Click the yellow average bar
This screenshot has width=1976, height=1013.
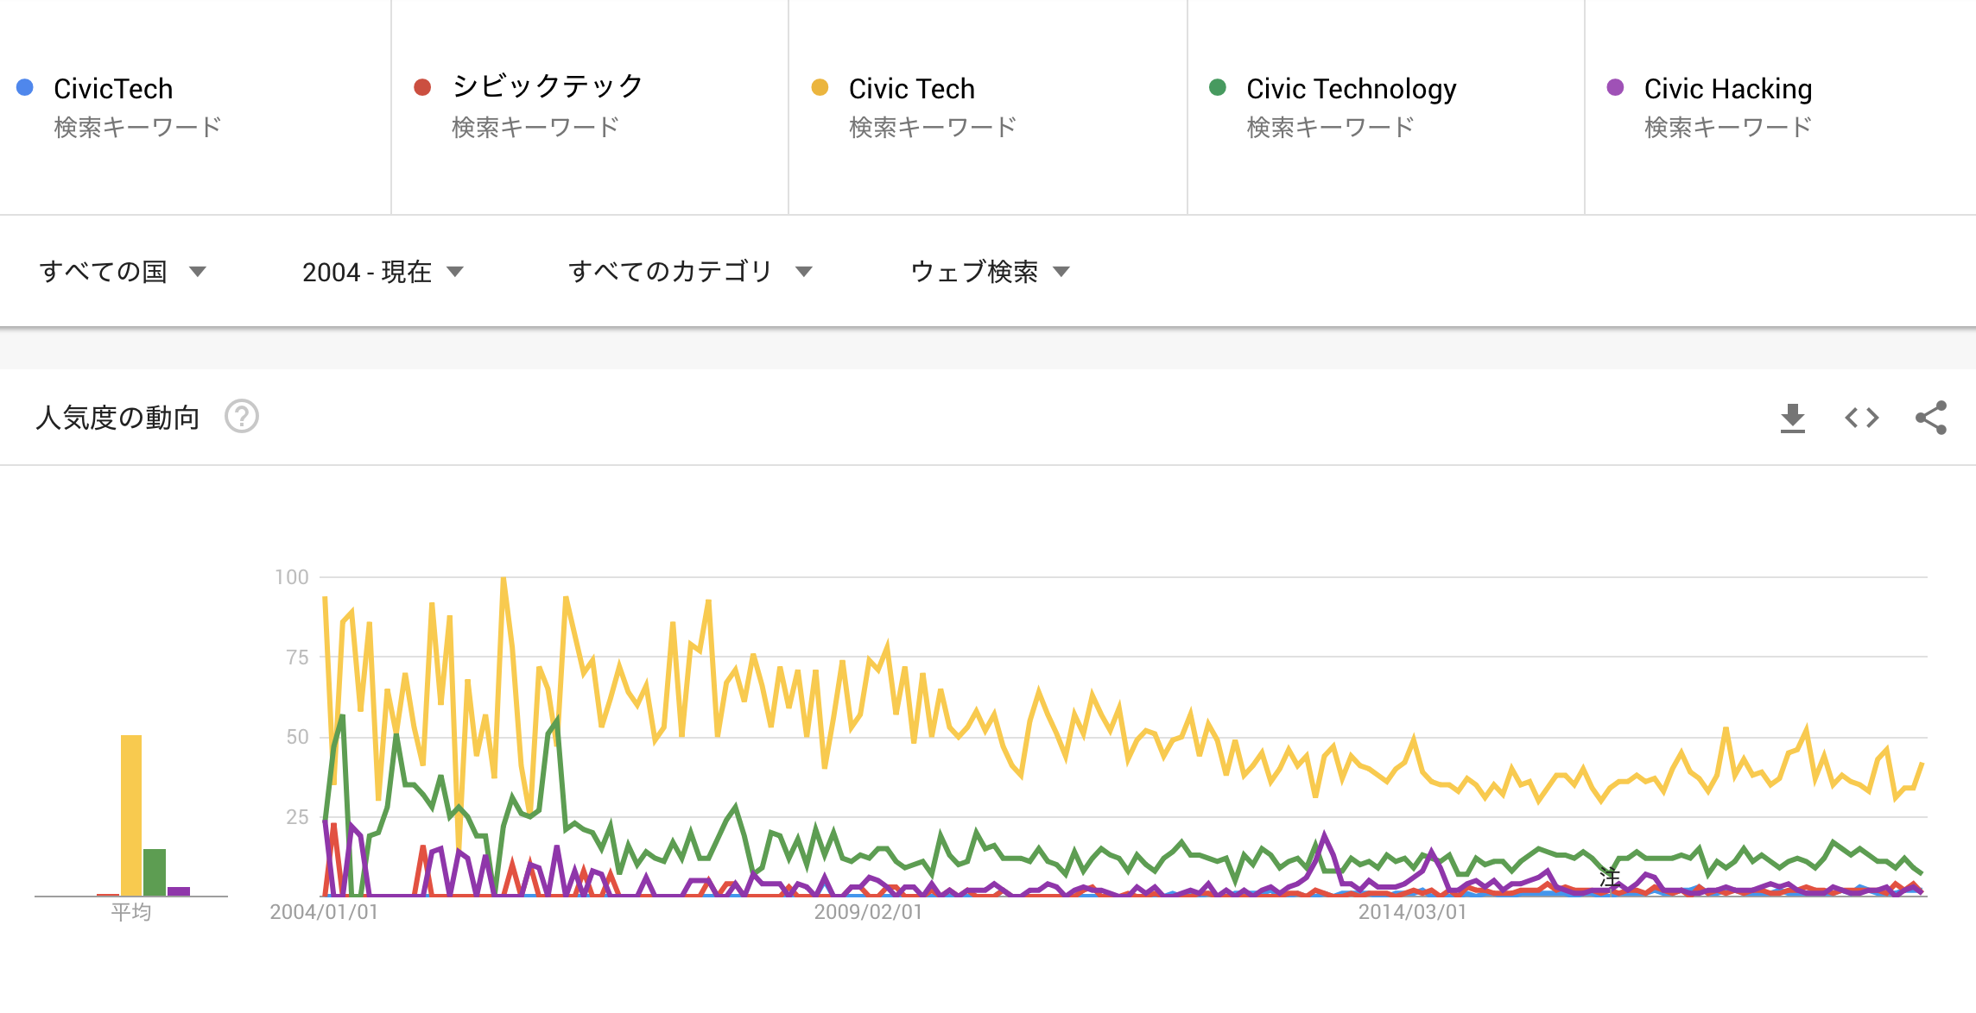point(131,815)
